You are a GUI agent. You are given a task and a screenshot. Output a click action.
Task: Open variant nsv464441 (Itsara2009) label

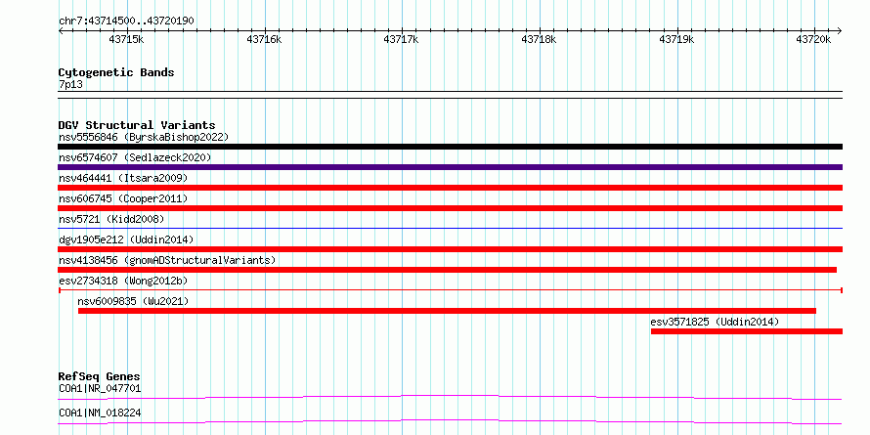[x=123, y=178]
